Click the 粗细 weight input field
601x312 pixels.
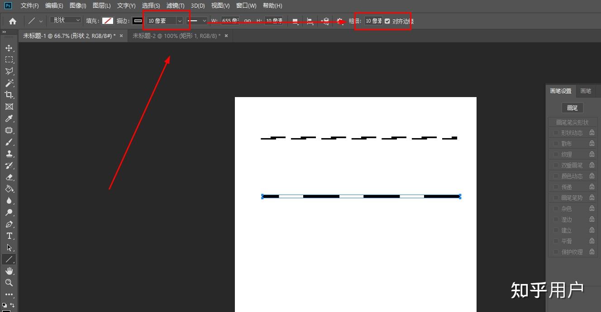[374, 21]
